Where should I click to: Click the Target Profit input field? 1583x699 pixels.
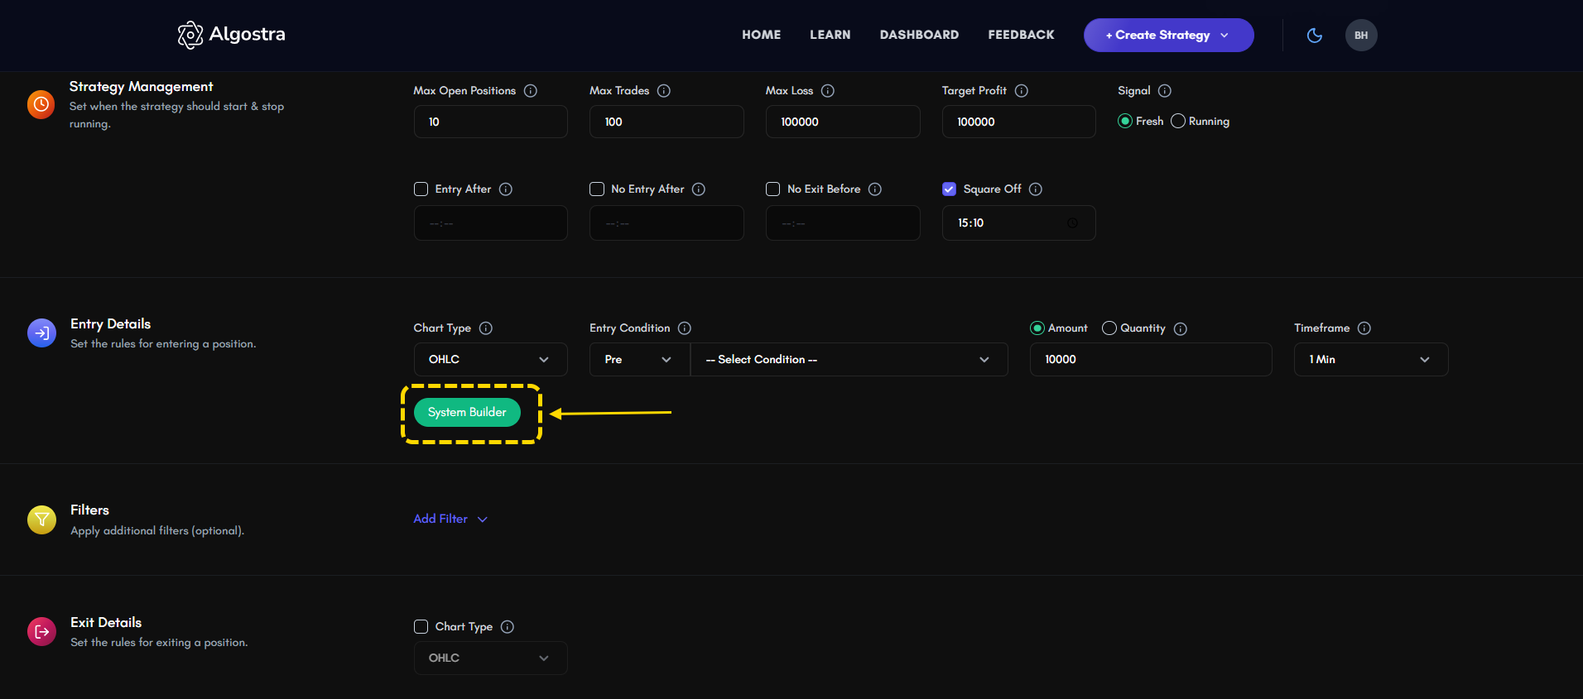click(x=1018, y=122)
